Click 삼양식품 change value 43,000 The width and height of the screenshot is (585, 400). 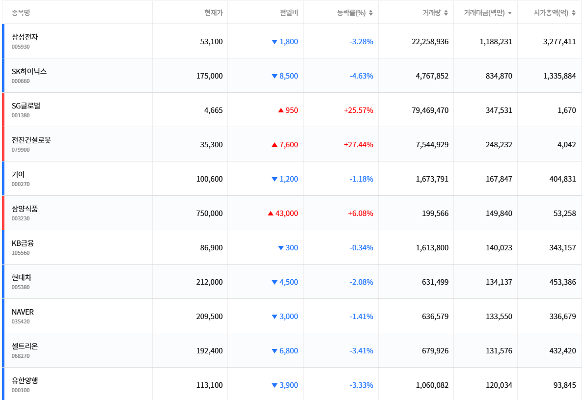286,213
